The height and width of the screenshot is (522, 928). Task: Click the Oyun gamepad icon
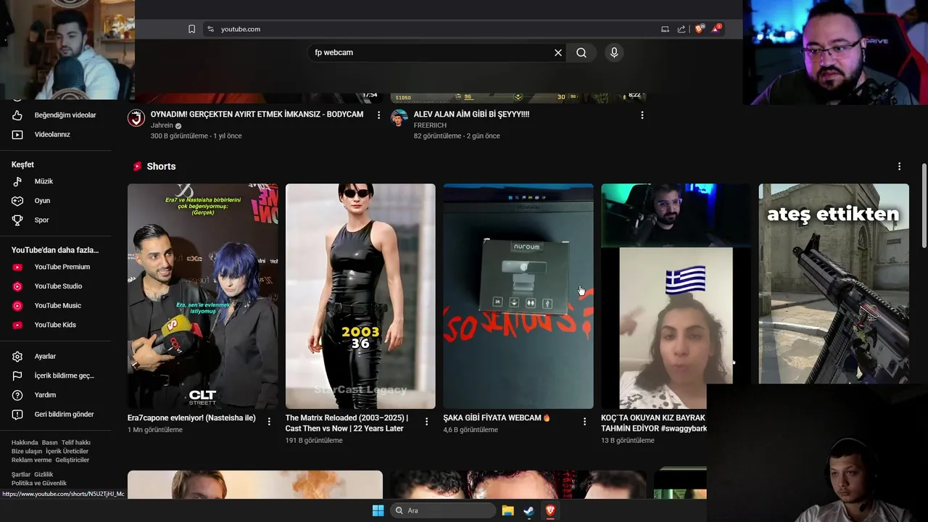(17, 201)
